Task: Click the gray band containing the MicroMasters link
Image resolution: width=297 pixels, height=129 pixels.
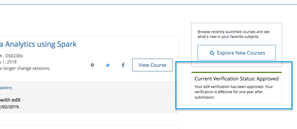Action: tap(89, 88)
